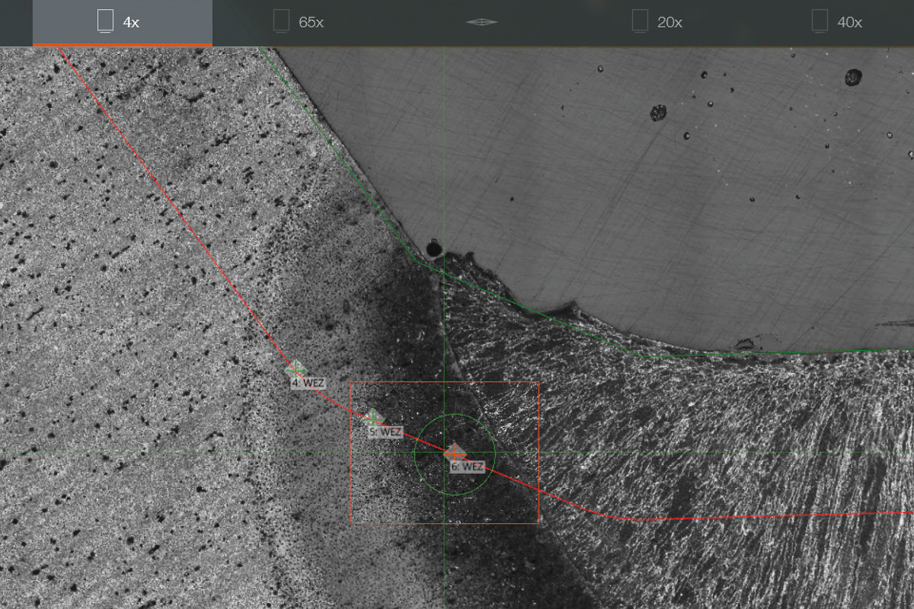Choose the 40x magnification label
This screenshot has width=914, height=609.
[x=849, y=22]
